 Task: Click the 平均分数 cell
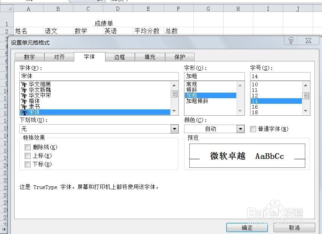pyautogui.click(x=148, y=31)
